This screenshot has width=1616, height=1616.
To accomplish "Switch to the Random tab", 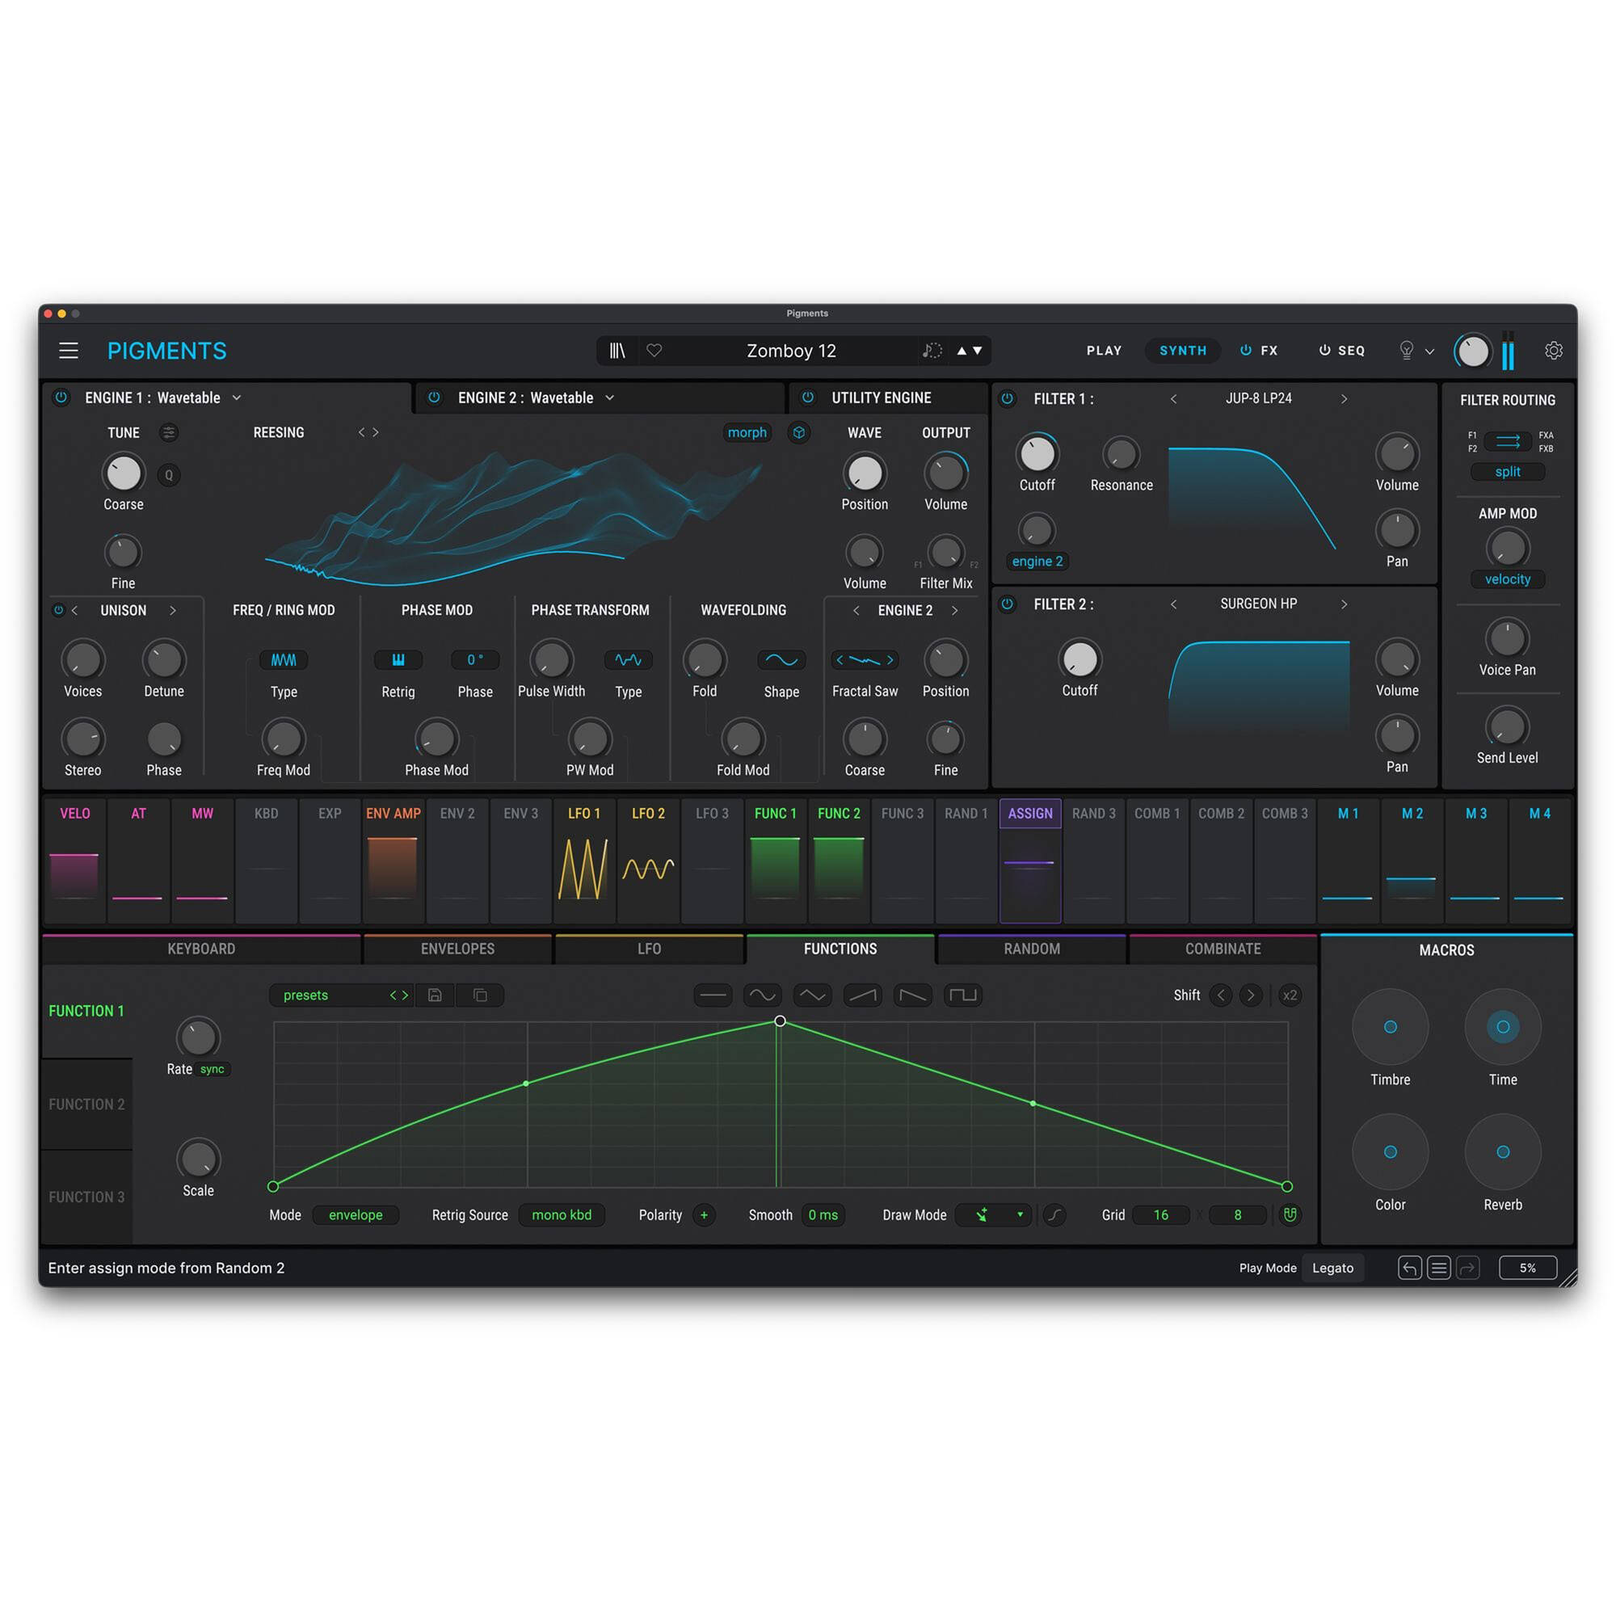I will (x=1031, y=949).
